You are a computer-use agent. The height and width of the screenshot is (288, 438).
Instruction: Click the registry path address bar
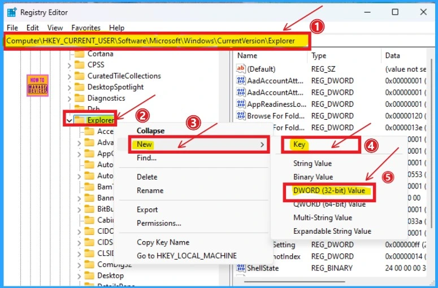[x=157, y=41]
